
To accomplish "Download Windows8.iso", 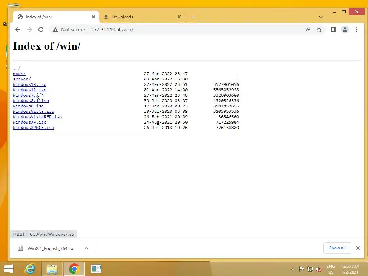I will [x=28, y=106].
